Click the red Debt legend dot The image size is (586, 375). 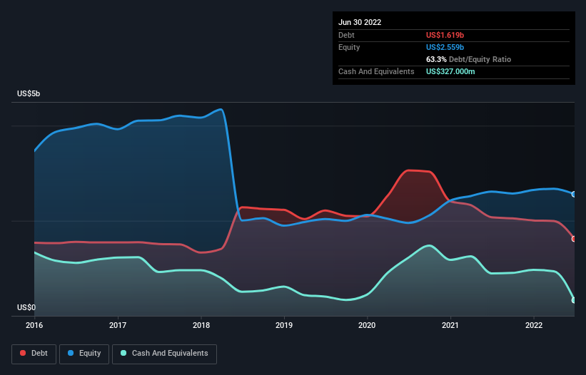[x=23, y=353]
